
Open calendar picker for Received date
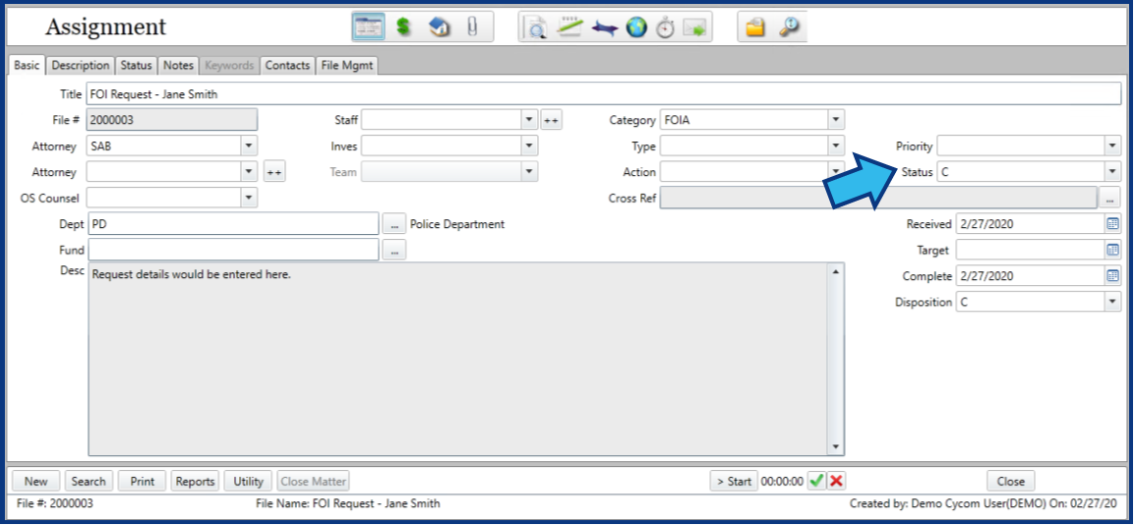tap(1112, 223)
